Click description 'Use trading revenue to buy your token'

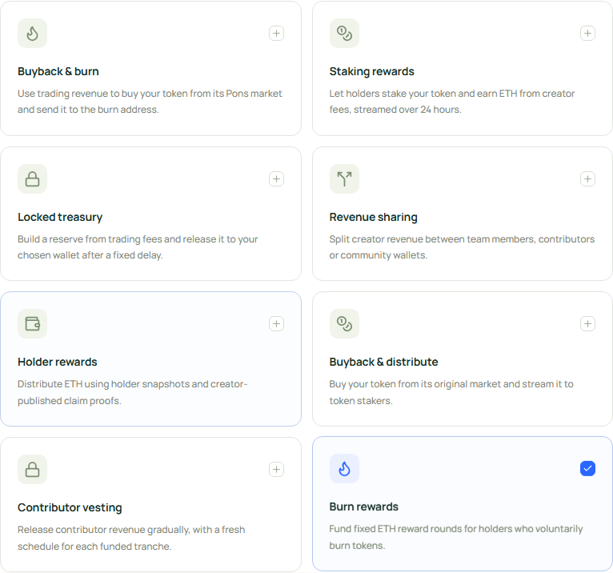pyautogui.click(x=150, y=102)
